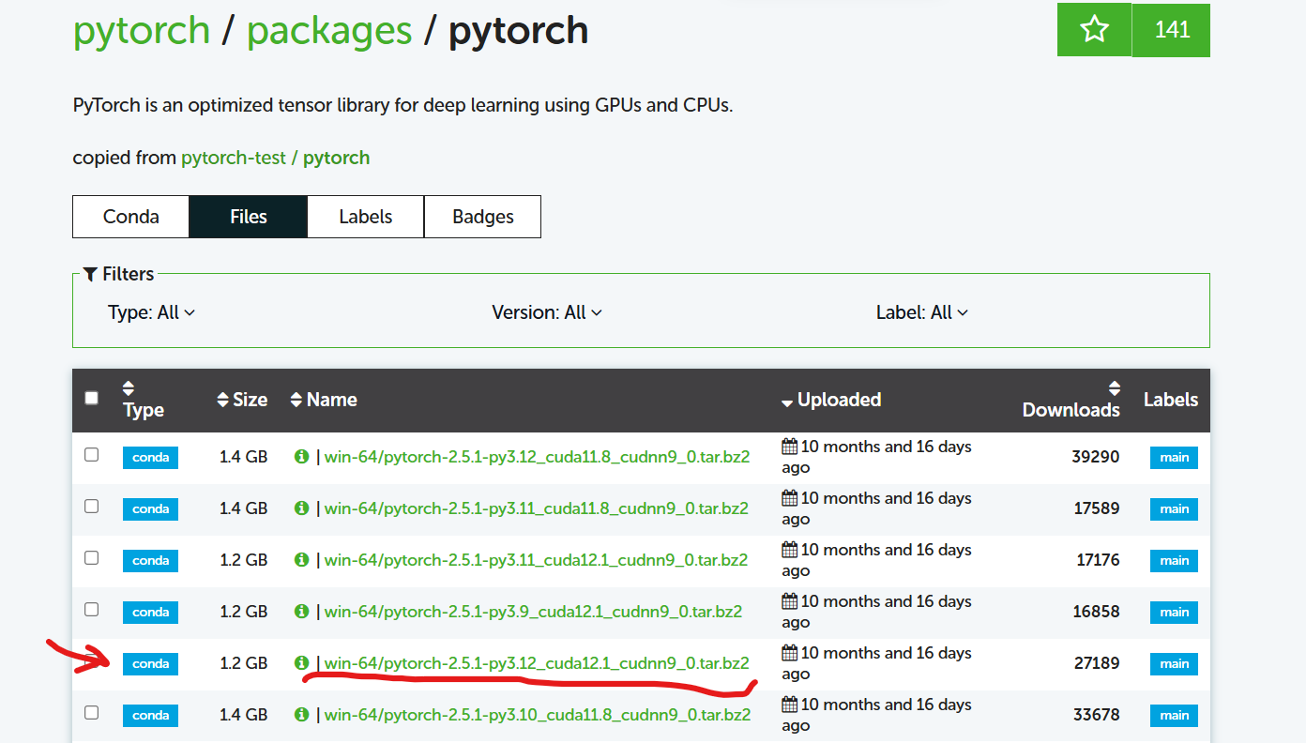Click the calendar icon in the first upload row
Screen dimensions: 1306x743
[791, 445]
